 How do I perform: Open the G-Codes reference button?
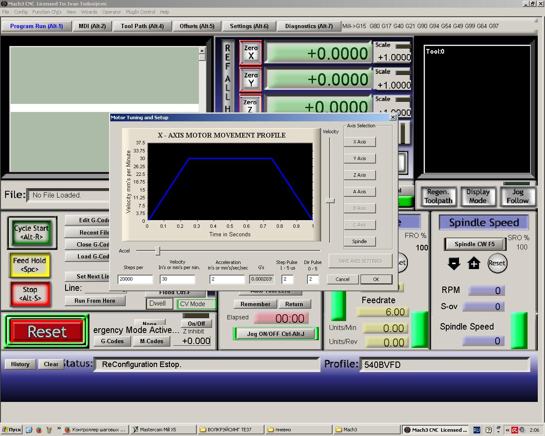[112, 341]
